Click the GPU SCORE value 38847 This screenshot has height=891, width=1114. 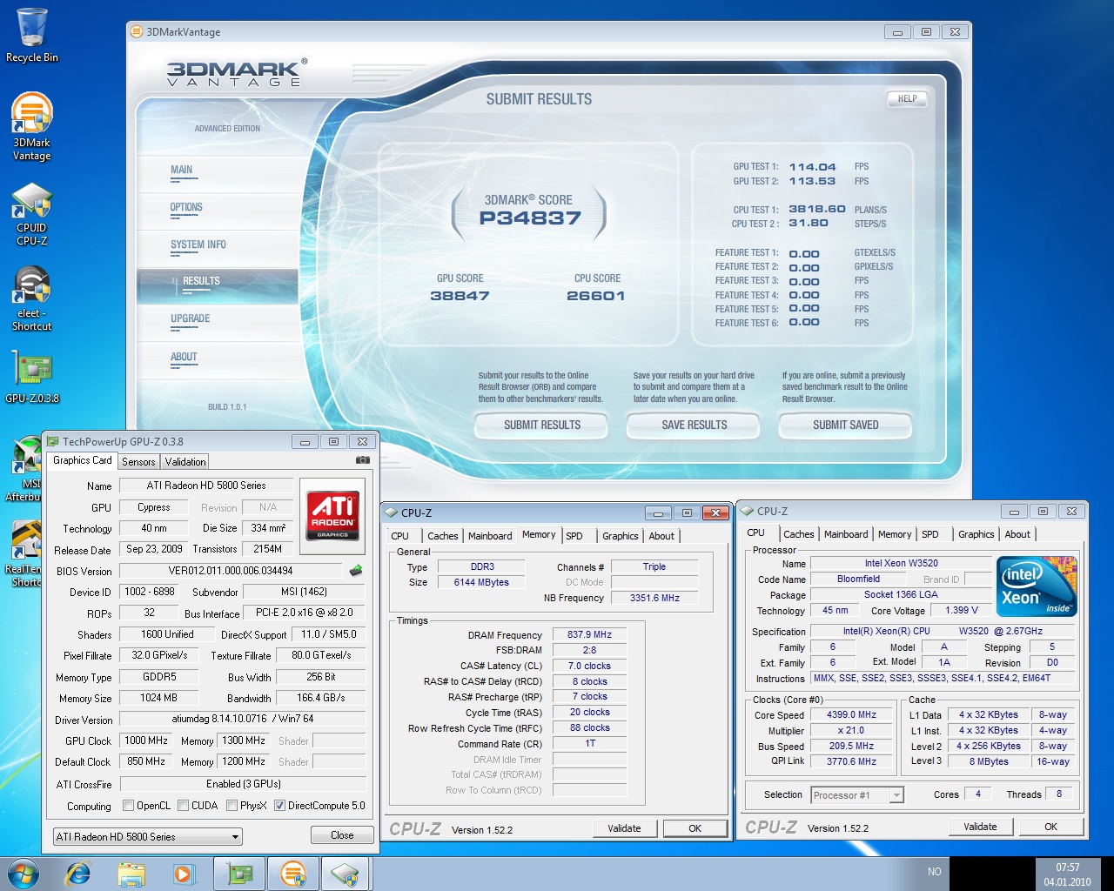[460, 296]
